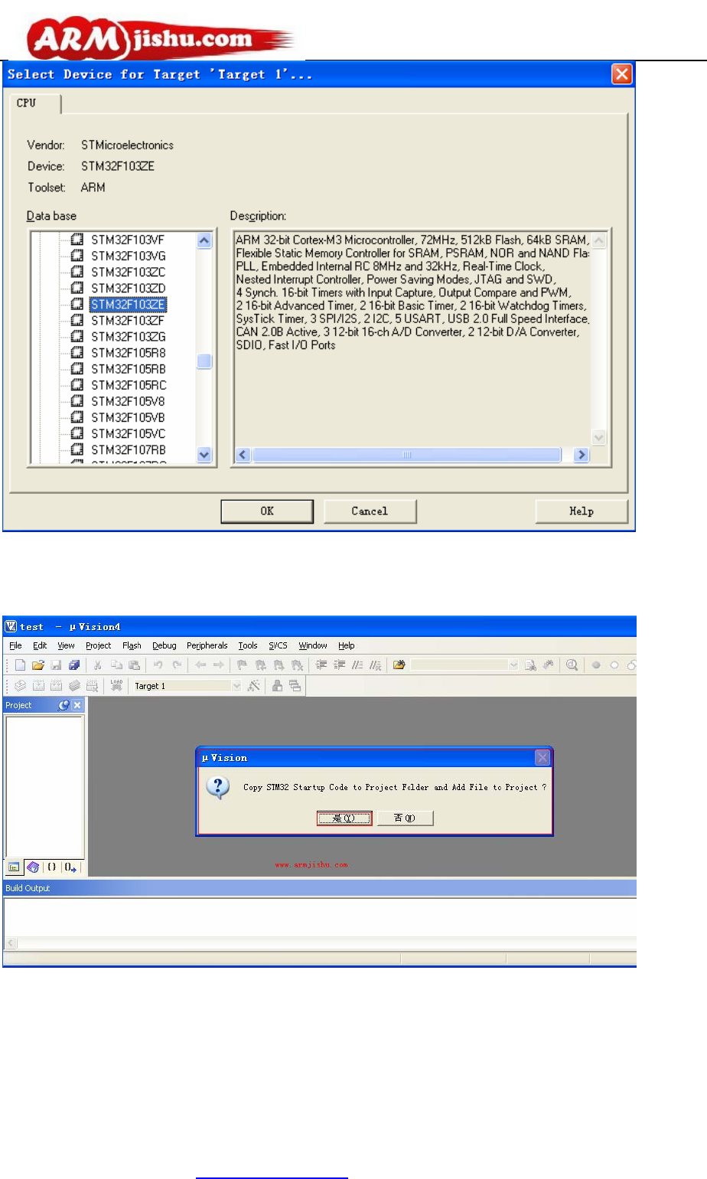Click the Save All toolbar icon
The width and height of the screenshot is (707, 1179).
pos(73,665)
